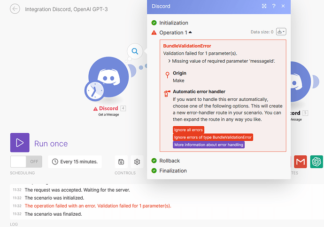Image resolution: width=324 pixels, height=227 pixels.
Task: Click the Rollback step
Action: 170,161
